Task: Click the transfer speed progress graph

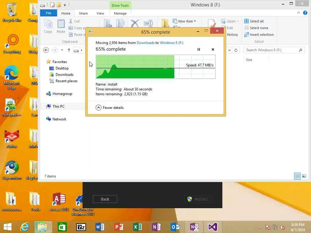Action: 155,67
